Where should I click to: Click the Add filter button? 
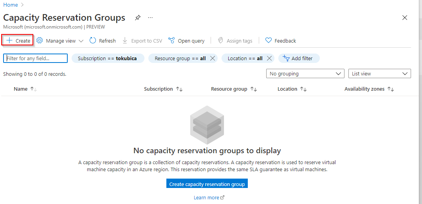[299, 58]
